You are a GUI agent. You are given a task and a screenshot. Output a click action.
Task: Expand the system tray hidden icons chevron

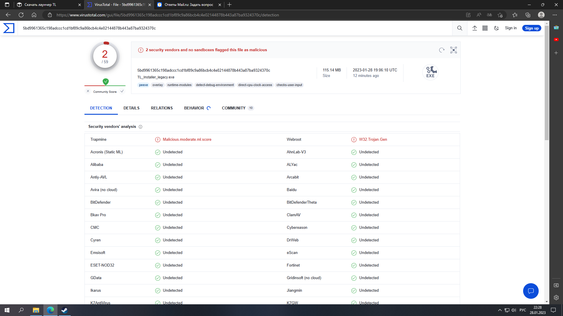[x=500, y=310]
